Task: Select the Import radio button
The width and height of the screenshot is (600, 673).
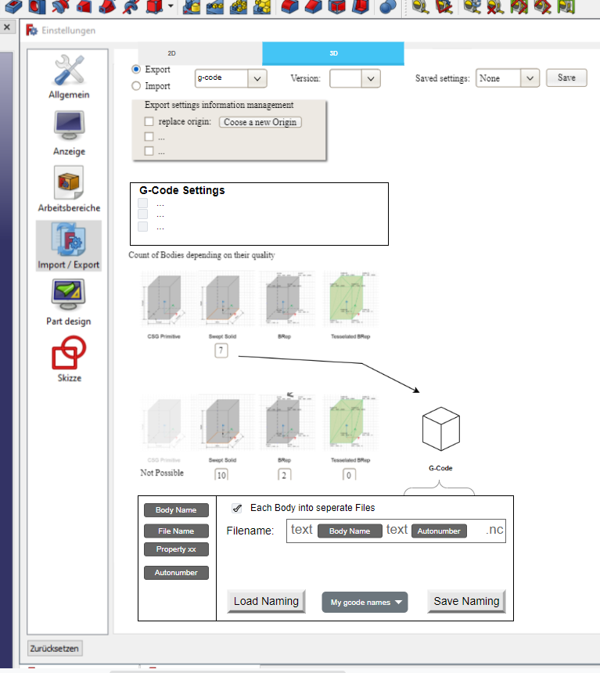Action: (136, 86)
